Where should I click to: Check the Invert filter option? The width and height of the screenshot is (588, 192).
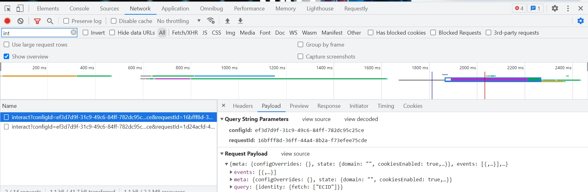tap(85, 32)
